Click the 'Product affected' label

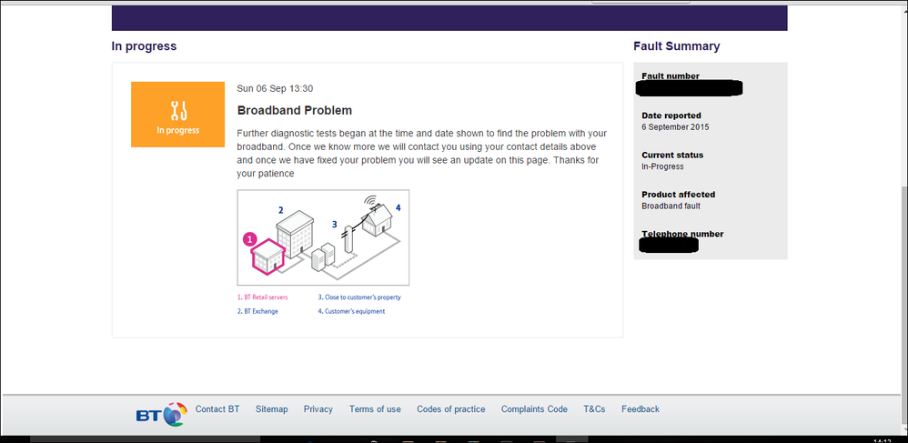coord(678,195)
